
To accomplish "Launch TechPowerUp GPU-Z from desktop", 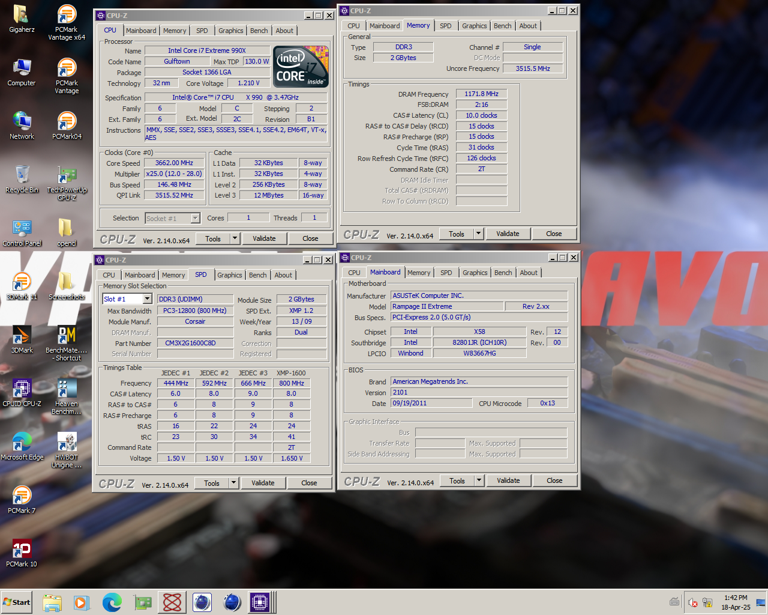I will [67, 183].
